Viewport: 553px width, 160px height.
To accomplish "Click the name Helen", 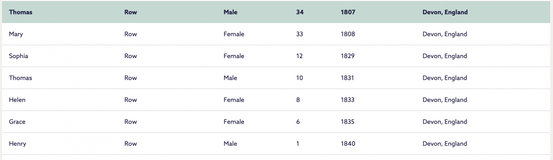I will click(17, 100).
